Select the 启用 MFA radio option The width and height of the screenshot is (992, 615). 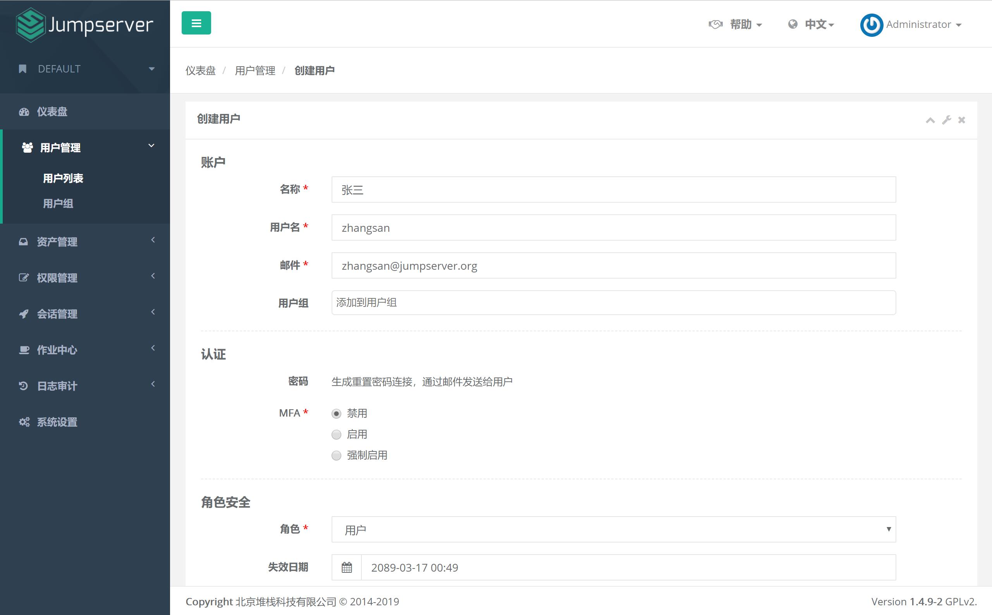coord(336,435)
